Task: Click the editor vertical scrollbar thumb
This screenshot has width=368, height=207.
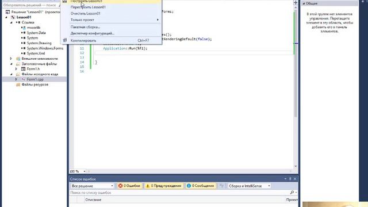Action: click(296, 63)
